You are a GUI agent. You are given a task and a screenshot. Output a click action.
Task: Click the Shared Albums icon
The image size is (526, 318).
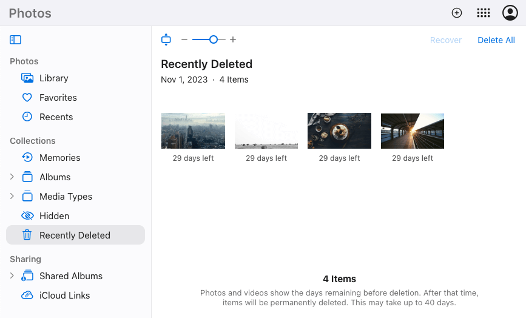27,276
